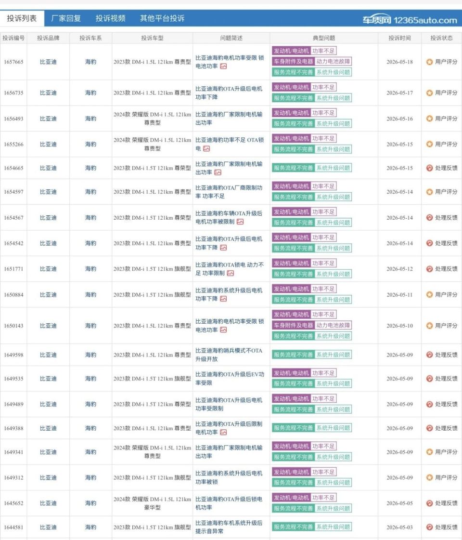
Task: Click the 投诉状态 column header
Action: [x=441, y=38]
